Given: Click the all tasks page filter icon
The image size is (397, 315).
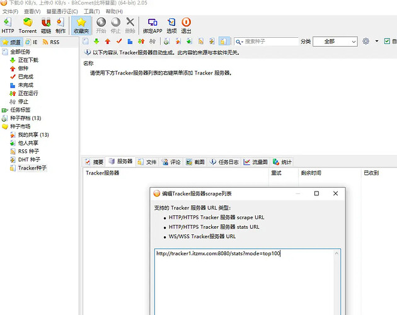Looking at the screenshot, I should [x=86, y=42].
